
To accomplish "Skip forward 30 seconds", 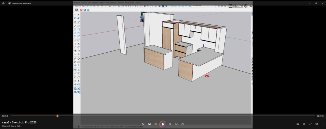I will [170, 124].
